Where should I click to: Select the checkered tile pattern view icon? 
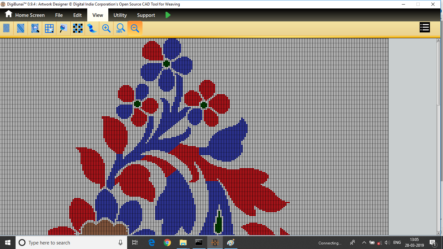(78, 28)
